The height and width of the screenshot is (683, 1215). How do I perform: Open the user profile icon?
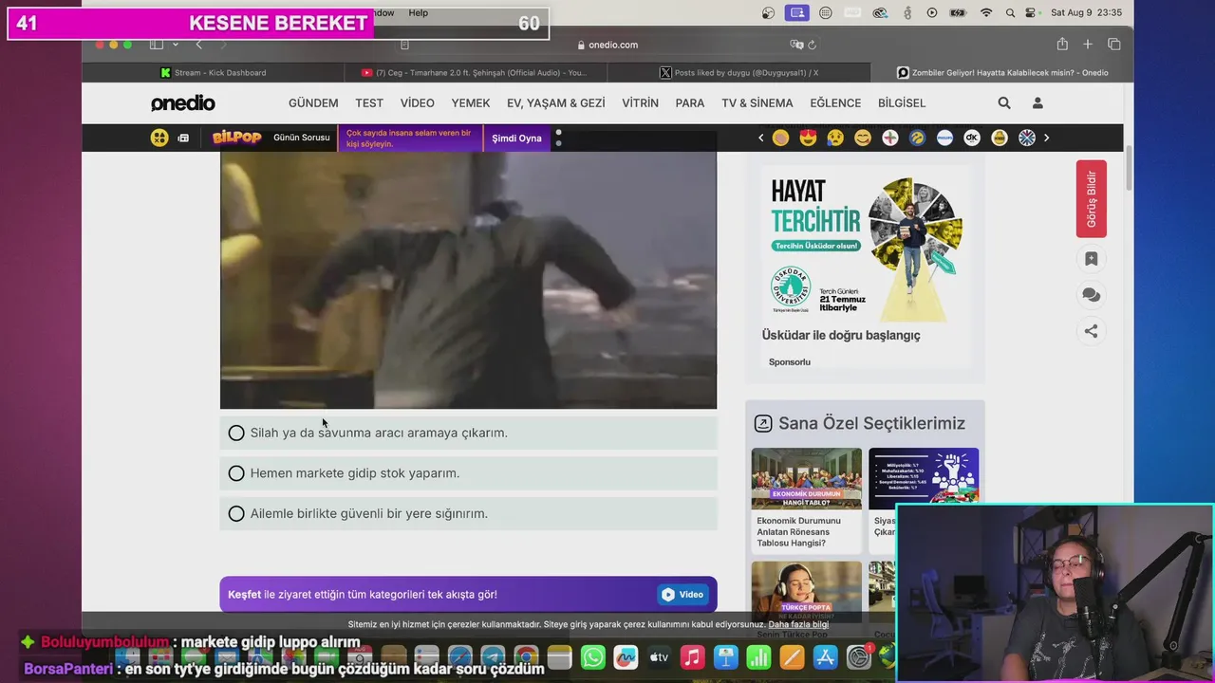tap(1037, 103)
